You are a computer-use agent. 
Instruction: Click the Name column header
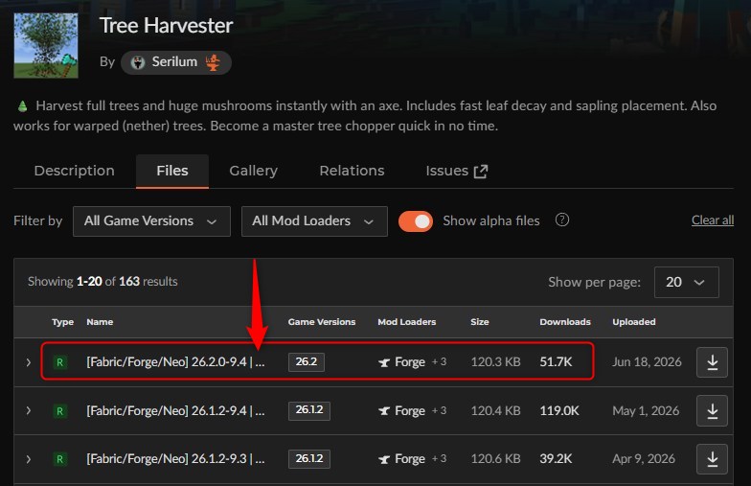(100, 322)
